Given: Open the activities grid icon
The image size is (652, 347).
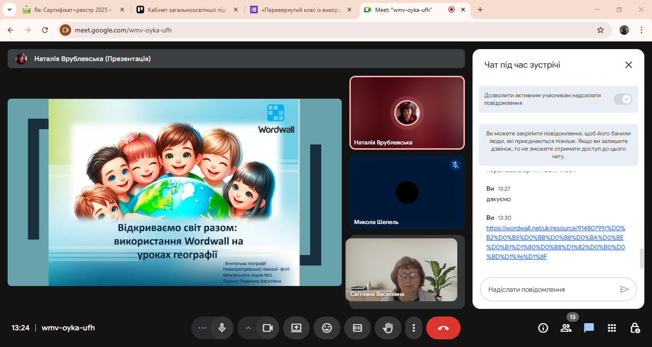Looking at the screenshot, I should [612, 328].
